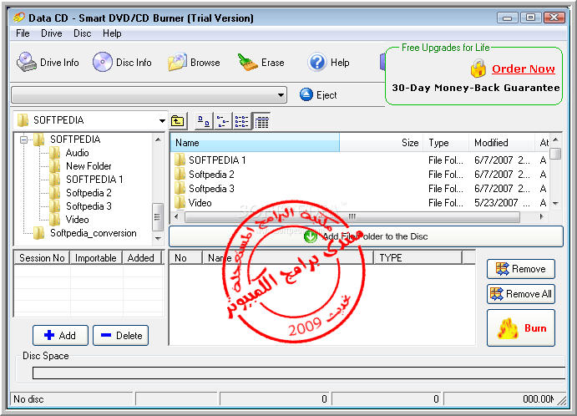The height and width of the screenshot is (416, 577).
Task: Click the Remove button
Action: (521, 269)
